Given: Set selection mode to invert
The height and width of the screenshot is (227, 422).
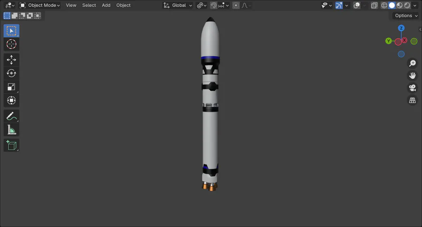Looking at the screenshot, I should [30, 15].
